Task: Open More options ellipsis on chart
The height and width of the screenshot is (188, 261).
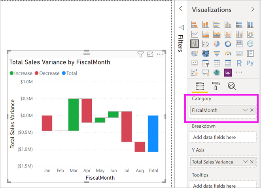Action: pos(160,54)
